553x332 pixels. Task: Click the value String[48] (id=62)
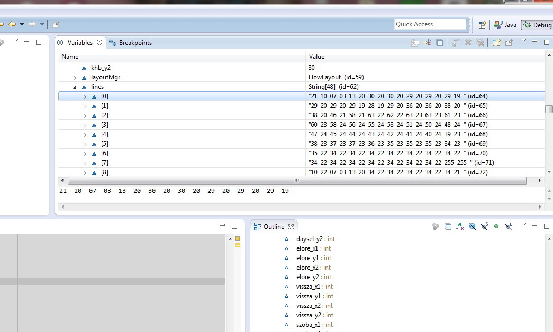coord(333,86)
